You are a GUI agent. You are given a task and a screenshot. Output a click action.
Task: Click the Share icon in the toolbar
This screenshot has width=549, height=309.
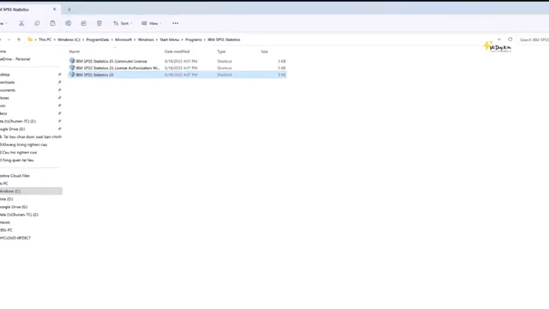(x=83, y=23)
